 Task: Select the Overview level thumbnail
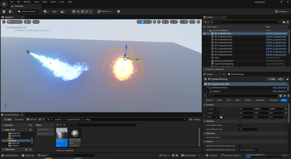(x=62, y=137)
